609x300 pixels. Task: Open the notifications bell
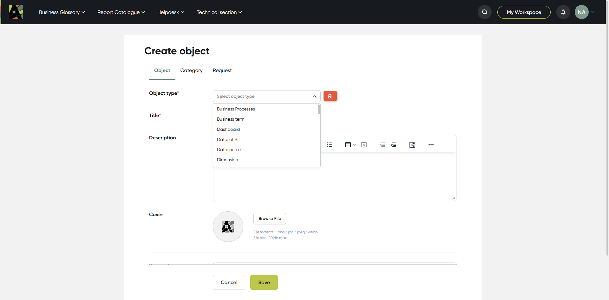[x=563, y=12]
